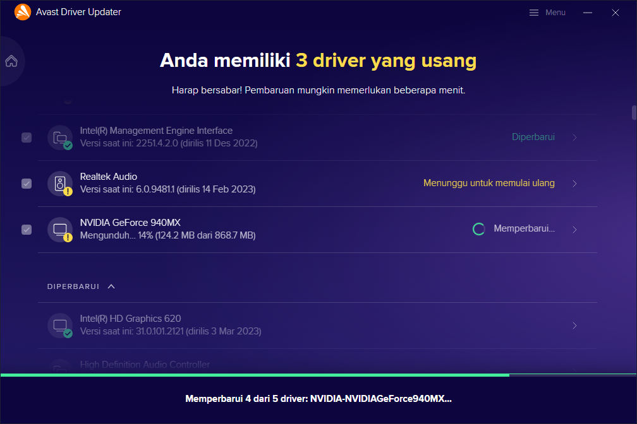Click the Diperbarui status link
Image resolution: width=637 pixels, height=424 pixels.
click(533, 137)
